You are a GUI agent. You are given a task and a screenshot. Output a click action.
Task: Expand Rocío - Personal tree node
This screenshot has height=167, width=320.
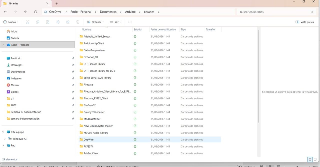tap(3, 45)
